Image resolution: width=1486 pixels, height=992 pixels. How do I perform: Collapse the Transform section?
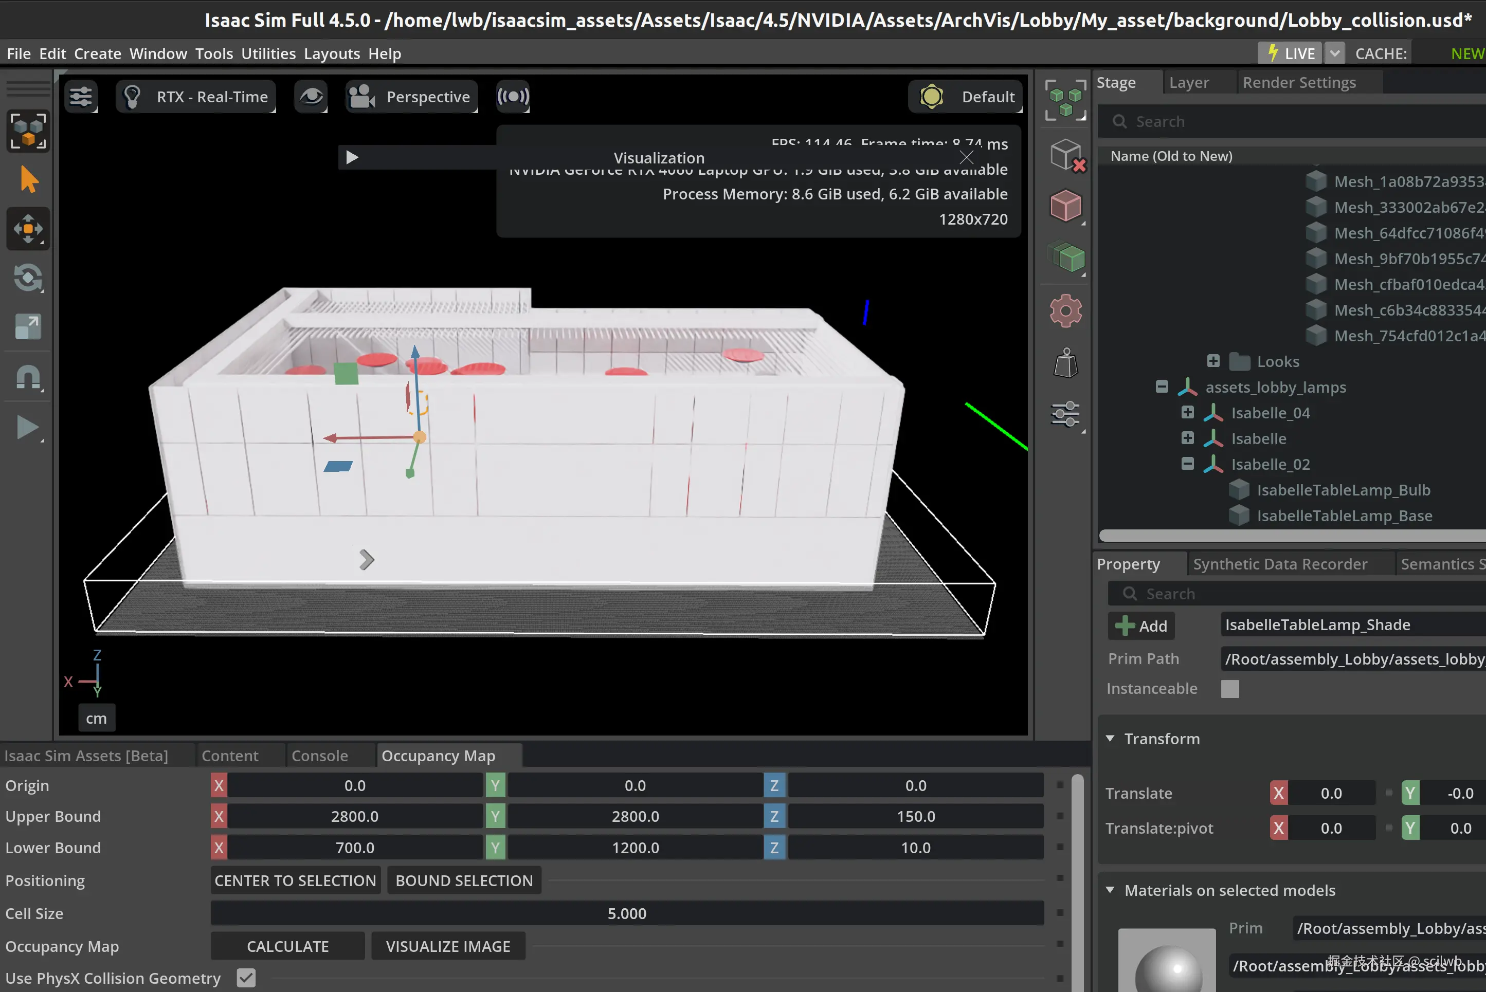(1110, 738)
